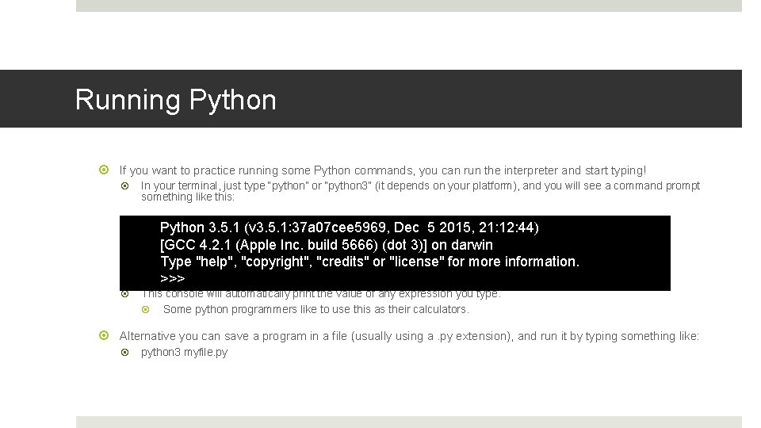Click the "Python 3.5.1" version line in terminal

click(x=349, y=228)
